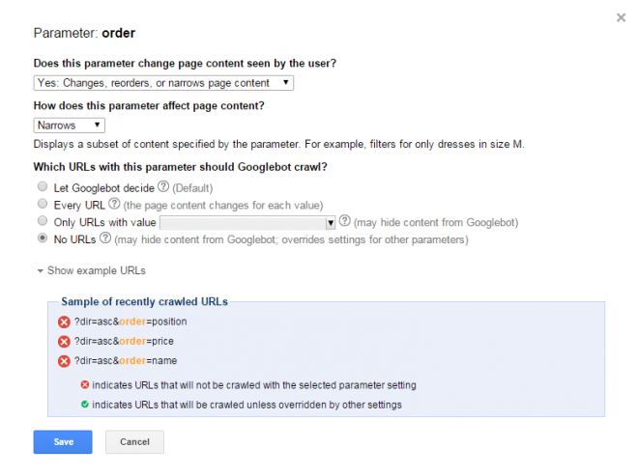
Task: Click the ?dir=asc&order=price sample URL
Action: point(124,342)
